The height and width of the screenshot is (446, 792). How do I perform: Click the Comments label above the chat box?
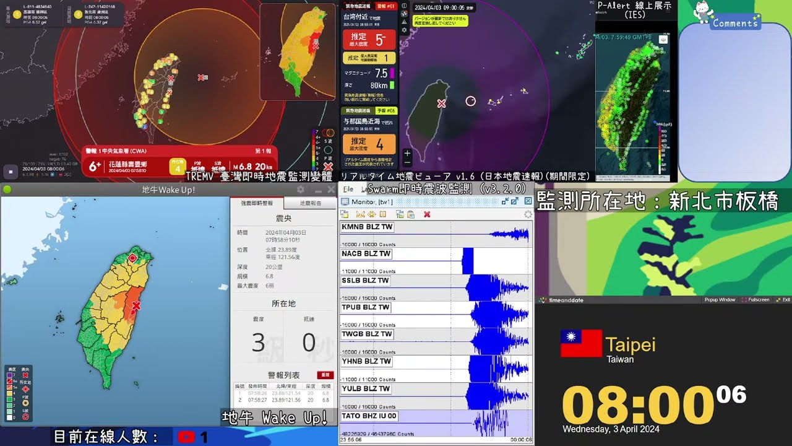coord(734,24)
